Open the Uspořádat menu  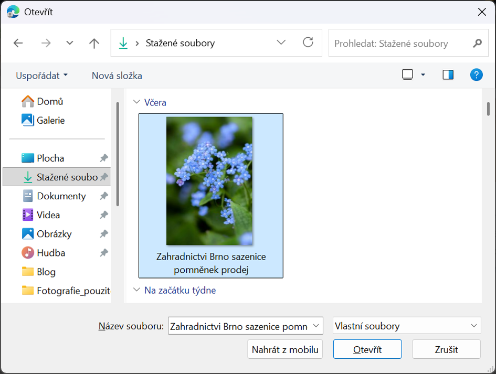pyautogui.click(x=42, y=75)
